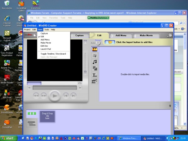Viewport: 188px width, 141px height.
Task: Open the Help menu in WinDVD Creator
Action: (53, 30)
